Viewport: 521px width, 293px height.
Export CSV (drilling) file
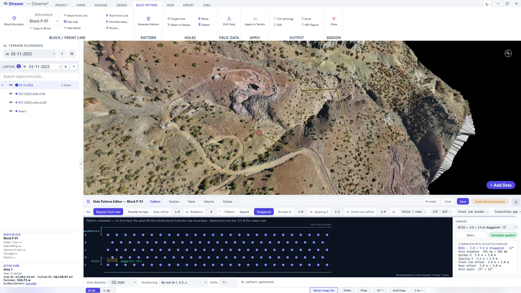click(284, 19)
